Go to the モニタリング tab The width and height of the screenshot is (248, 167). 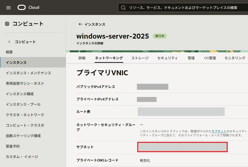coord(235,58)
